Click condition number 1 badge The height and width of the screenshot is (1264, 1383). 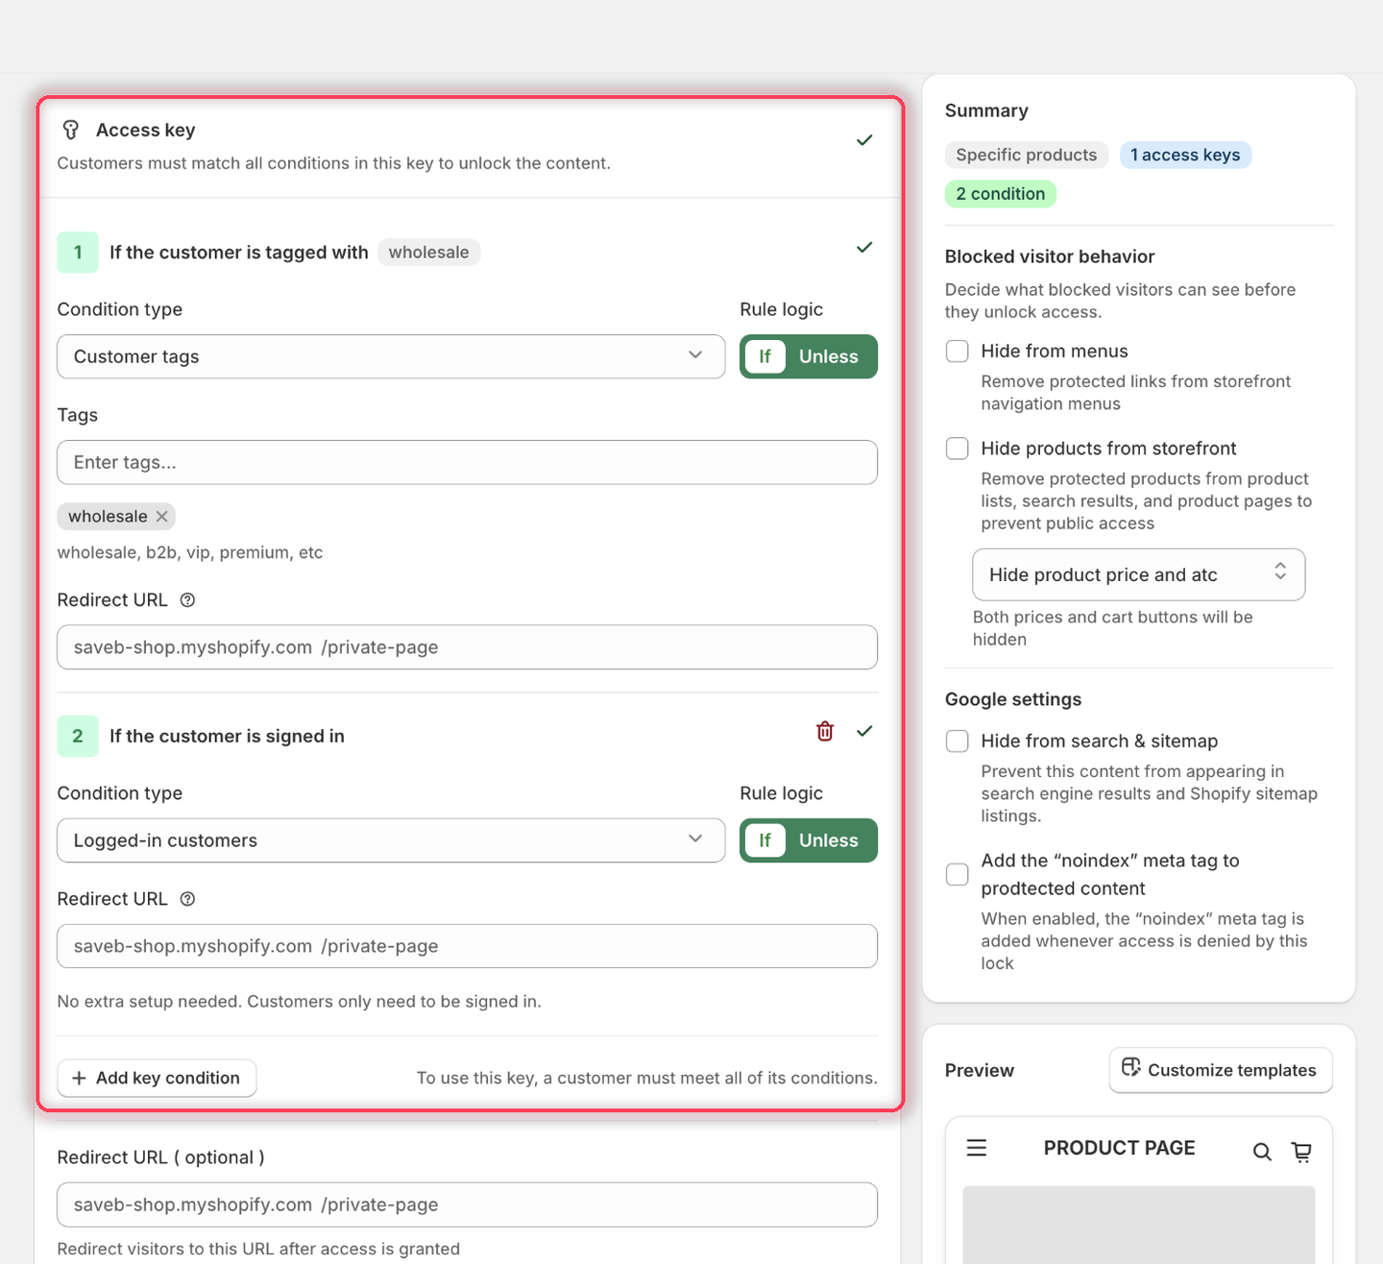78,253
